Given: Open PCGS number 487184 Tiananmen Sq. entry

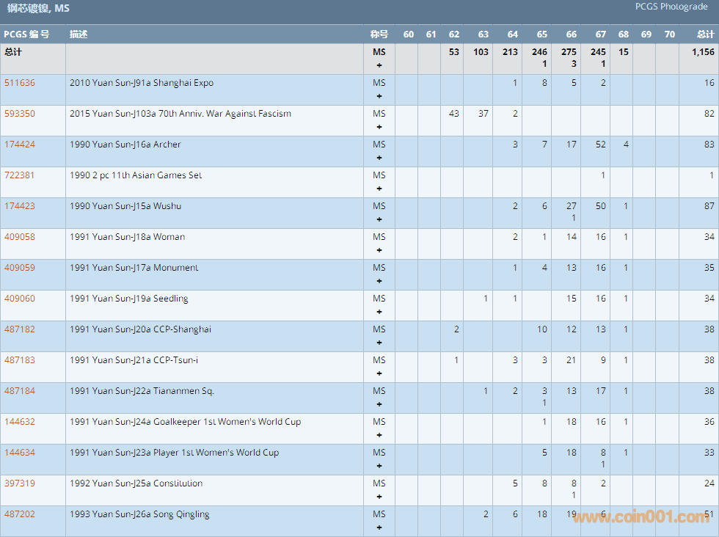Looking at the screenshot, I should (20, 391).
